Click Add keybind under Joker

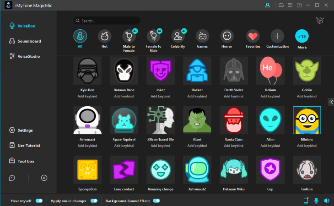coord(161,96)
